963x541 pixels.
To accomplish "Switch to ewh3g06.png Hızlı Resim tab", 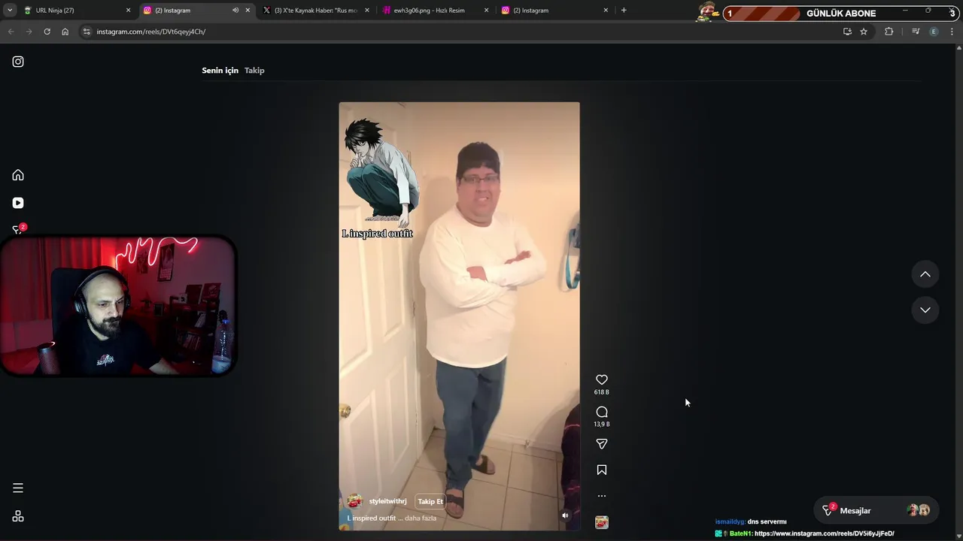I will point(435,11).
